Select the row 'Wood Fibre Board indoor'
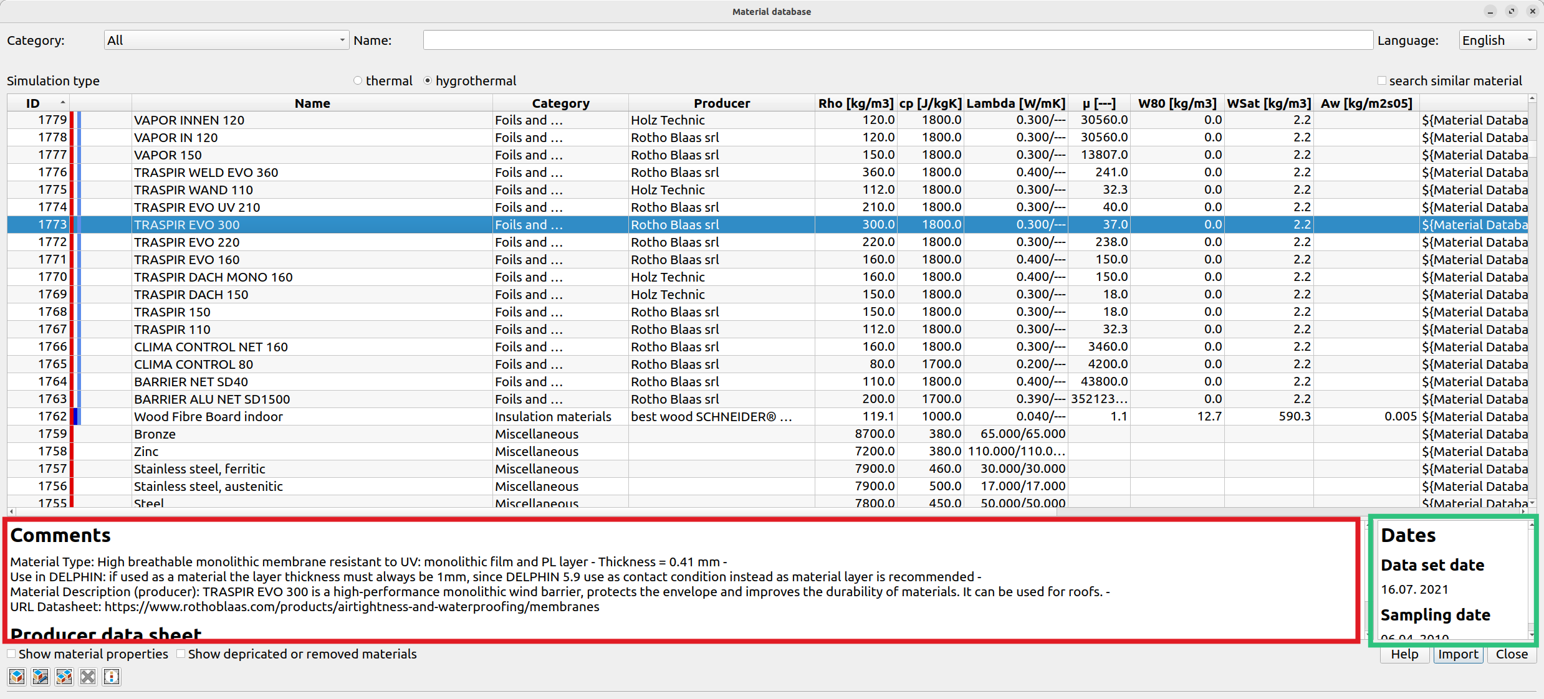This screenshot has width=1544, height=699. (767, 417)
